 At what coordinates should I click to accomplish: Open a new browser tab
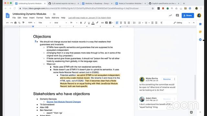coord(184,4)
